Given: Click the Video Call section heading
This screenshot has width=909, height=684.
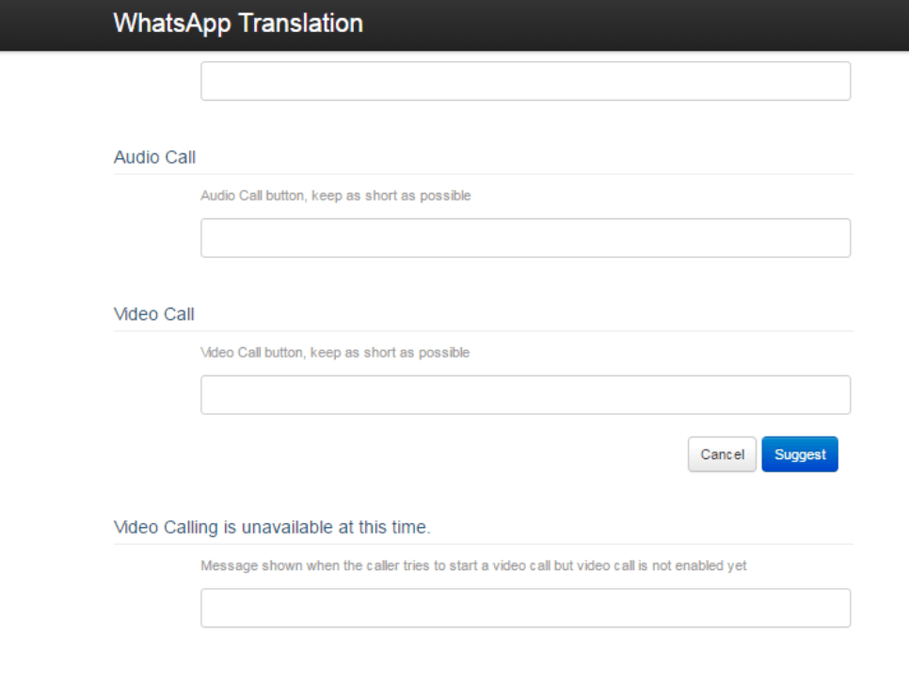Looking at the screenshot, I should click(153, 314).
